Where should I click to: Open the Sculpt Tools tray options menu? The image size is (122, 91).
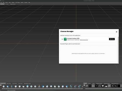[x=1, y=85]
